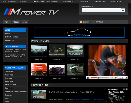Click the Ads by Google top link
The width and height of the screenshot is (131, 103).
[39, 1]
